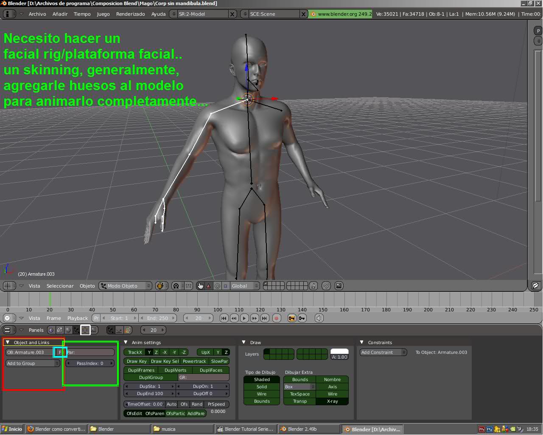This screenshot has height=435, width=543.
Task: Click the Scene context icon in Buttons header
Action: click(x=94, y=330)
